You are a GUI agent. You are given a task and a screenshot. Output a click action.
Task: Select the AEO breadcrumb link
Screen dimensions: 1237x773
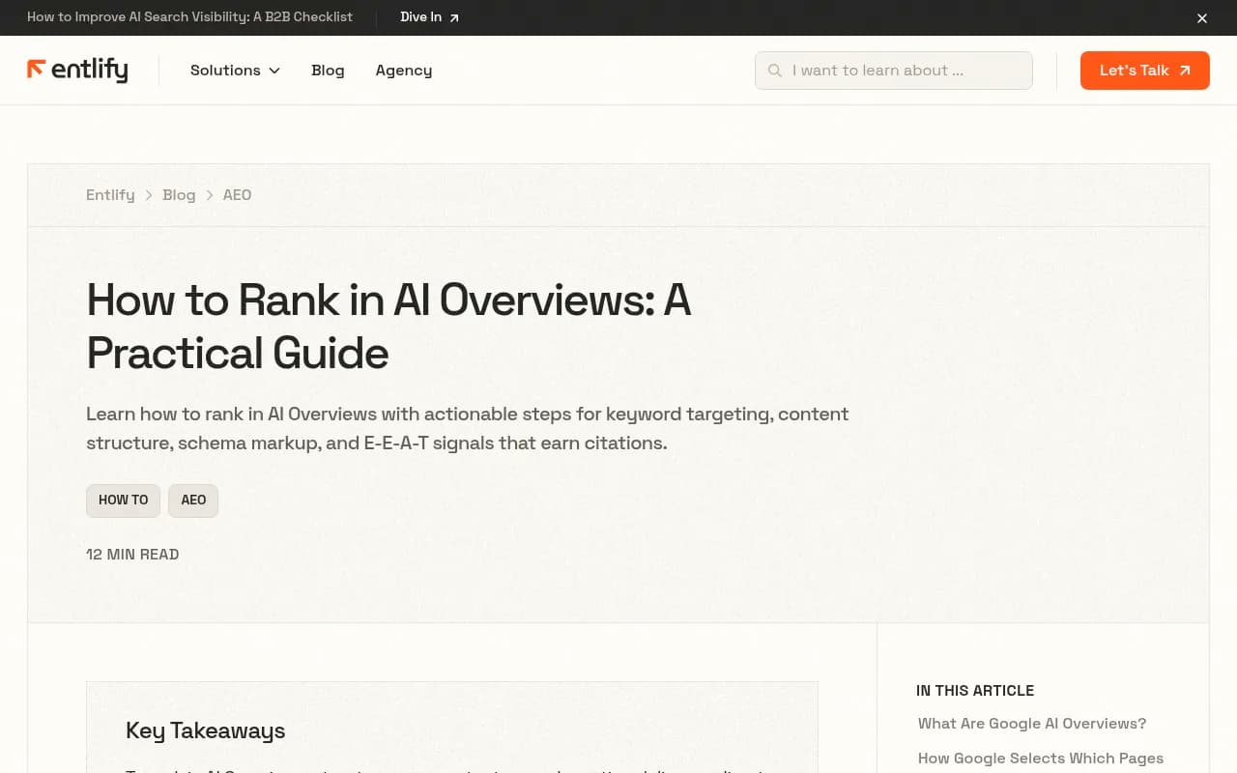pos(237,195)
